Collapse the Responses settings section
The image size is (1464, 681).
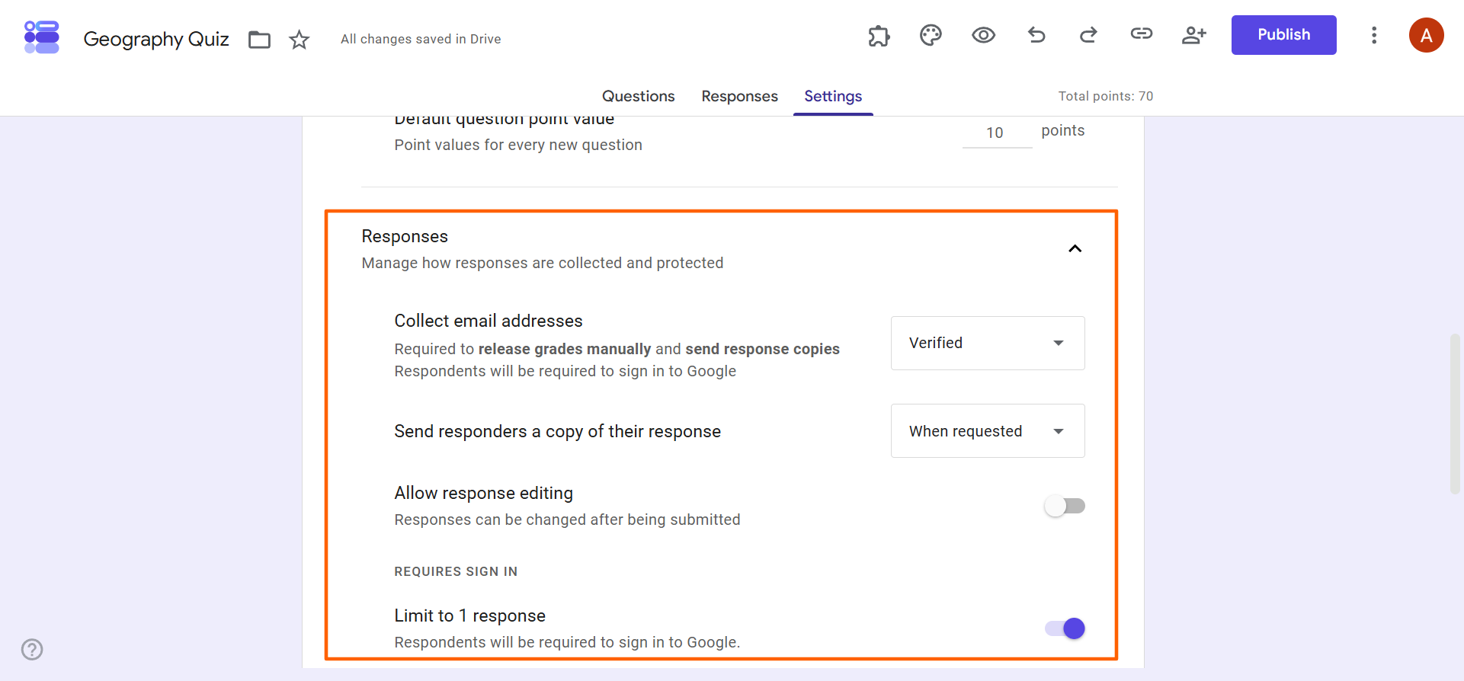[1075, 248]
